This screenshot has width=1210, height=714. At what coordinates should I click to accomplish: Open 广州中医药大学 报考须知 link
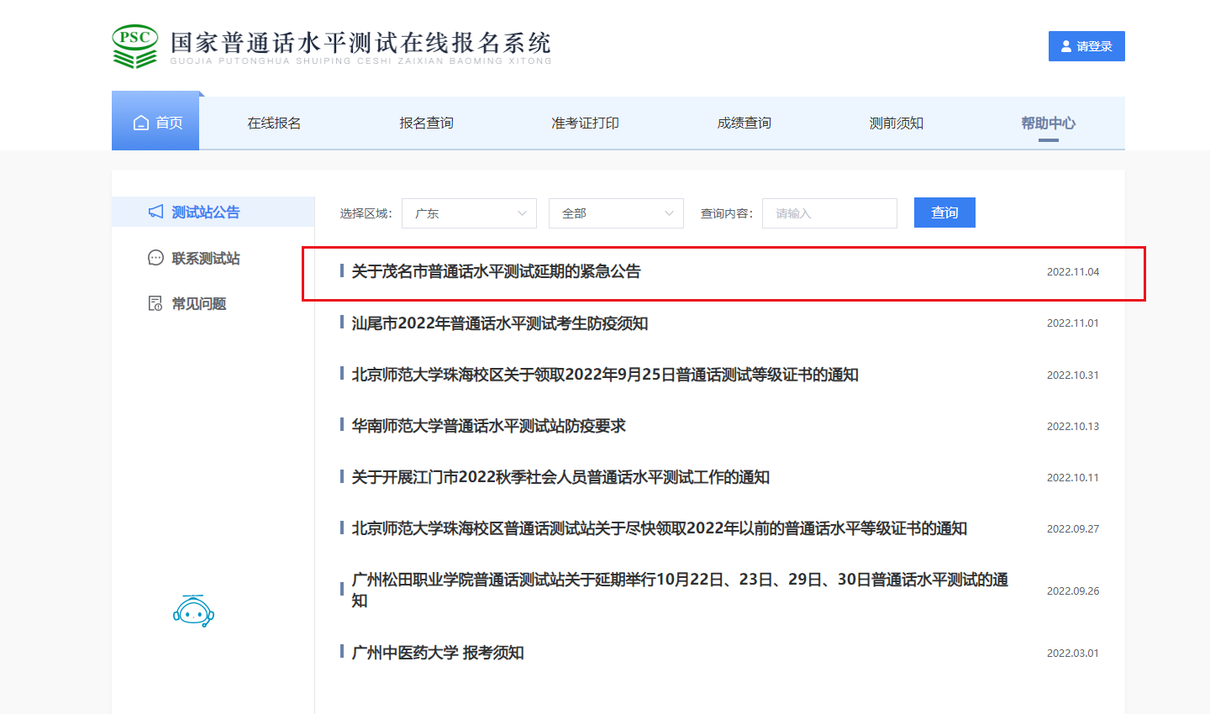pos(437,653)
